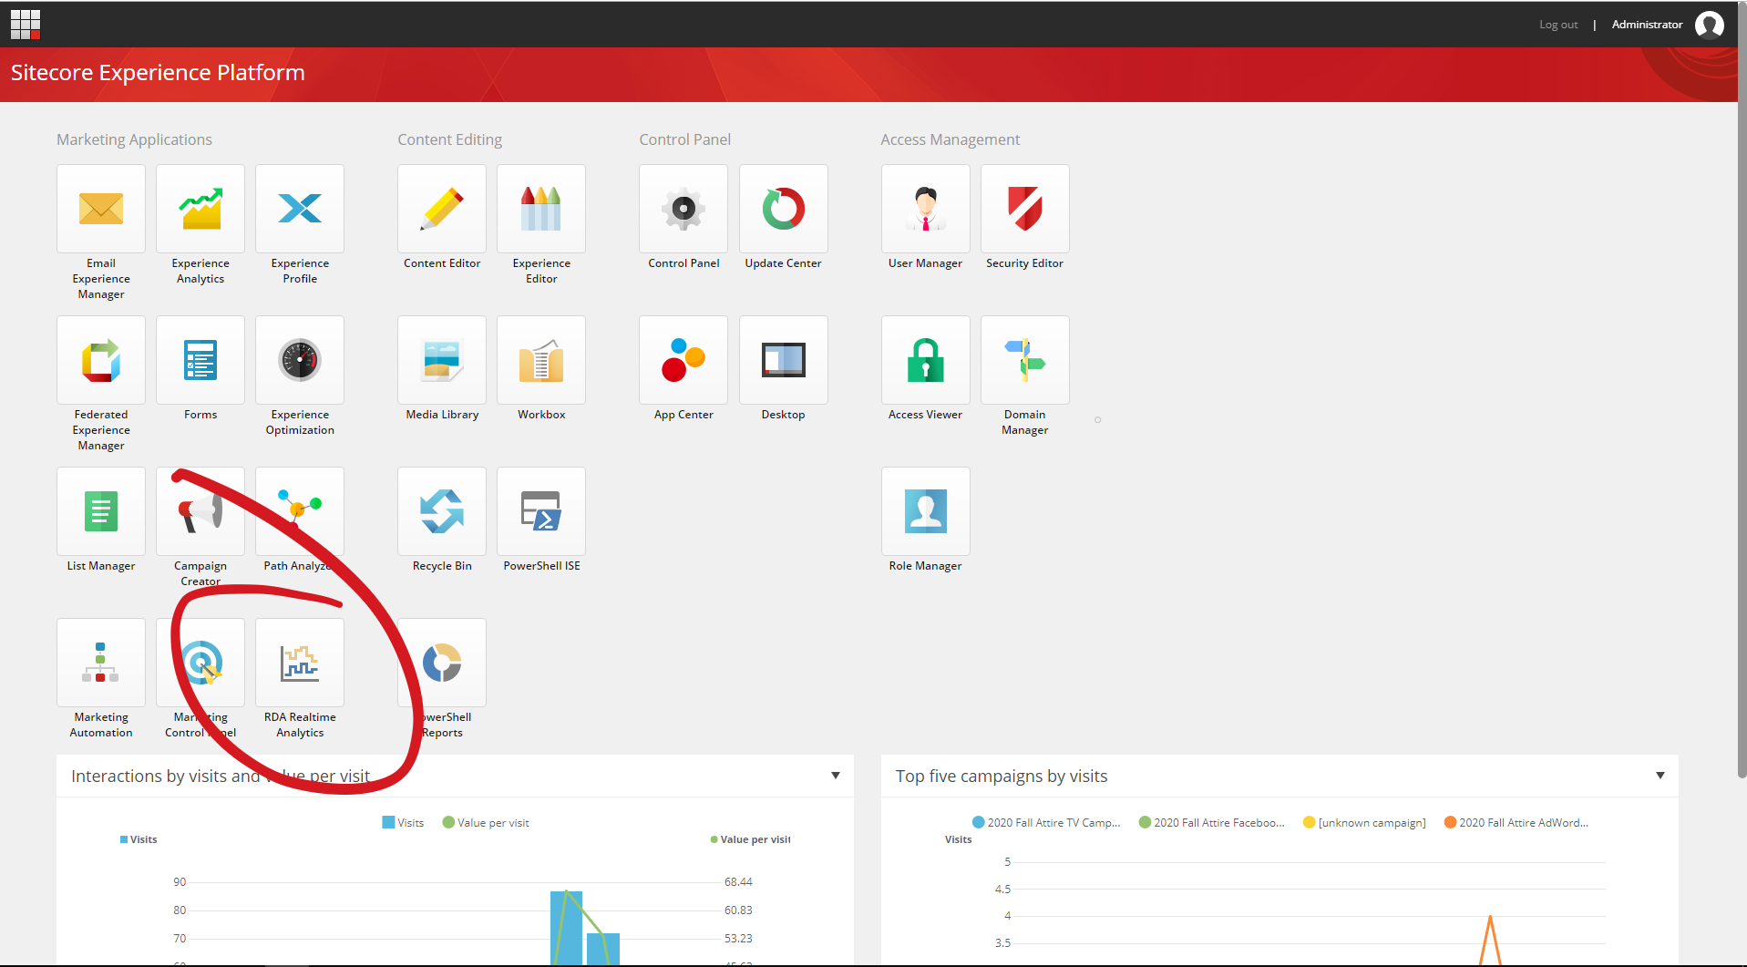Screen dimensions: 1747x967
Task: Click the blue Visits bar in chart
Action: (566, 928)
